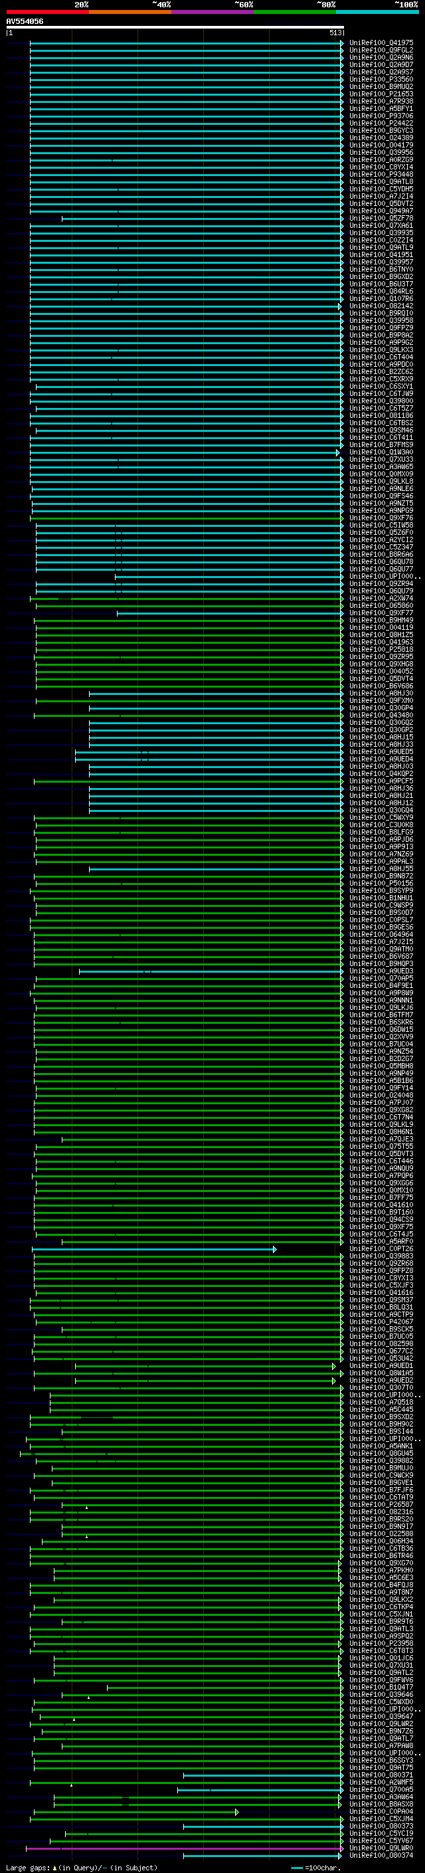Image resolution: width=425 pixels, height=1873 pixels.
Task: Select hit label UniRef100_P93448
Action: [381, 175]
